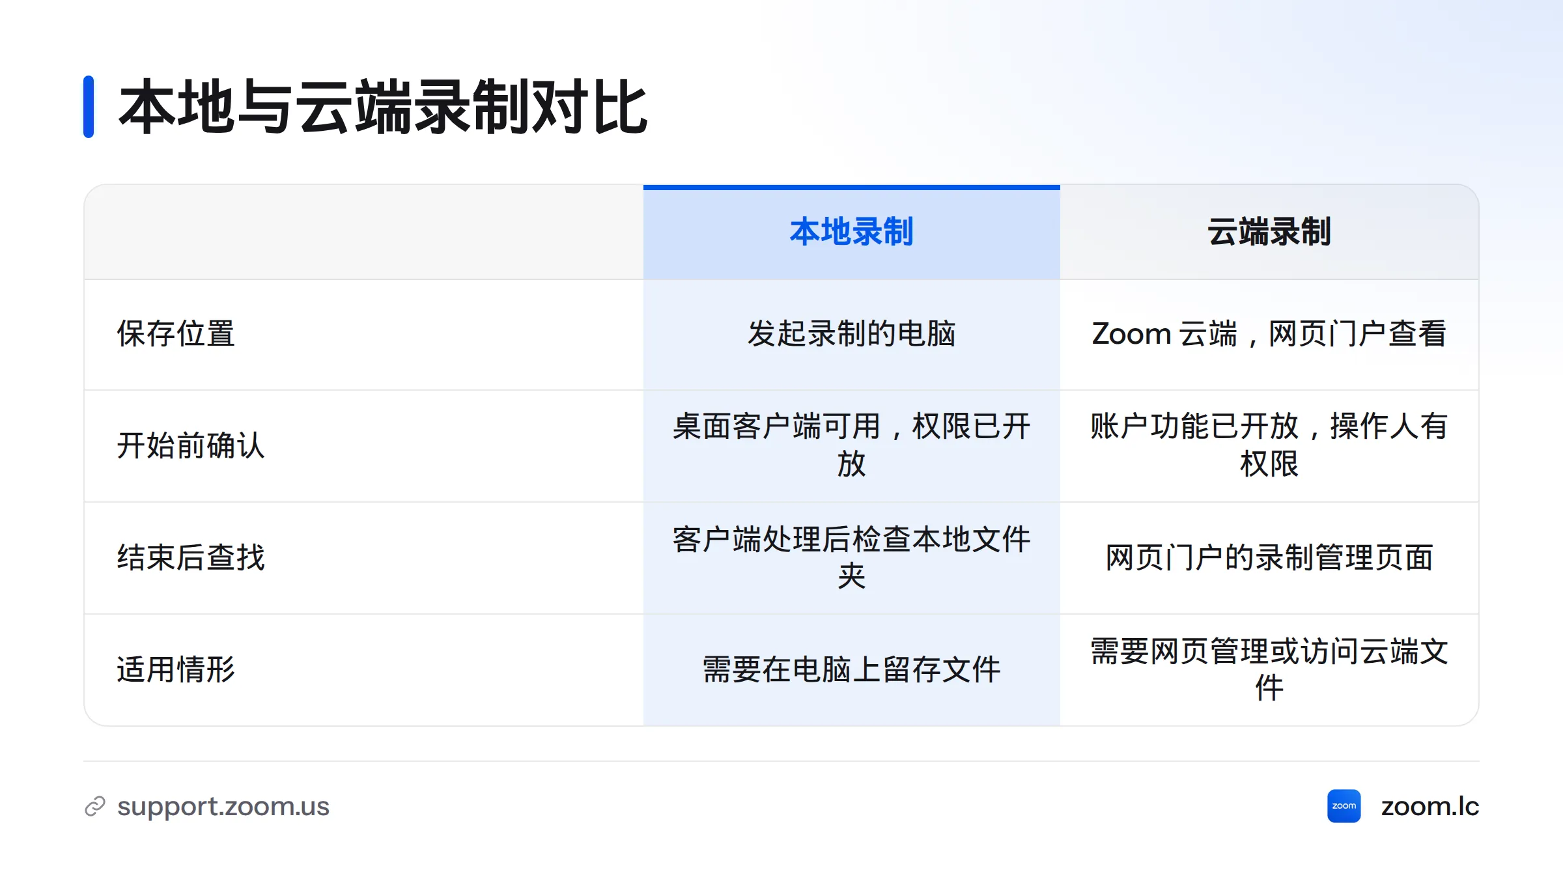Select cell 账户功能已开放，操作人有权限
The image size is (1563, 879).
tap(1269, 446)
